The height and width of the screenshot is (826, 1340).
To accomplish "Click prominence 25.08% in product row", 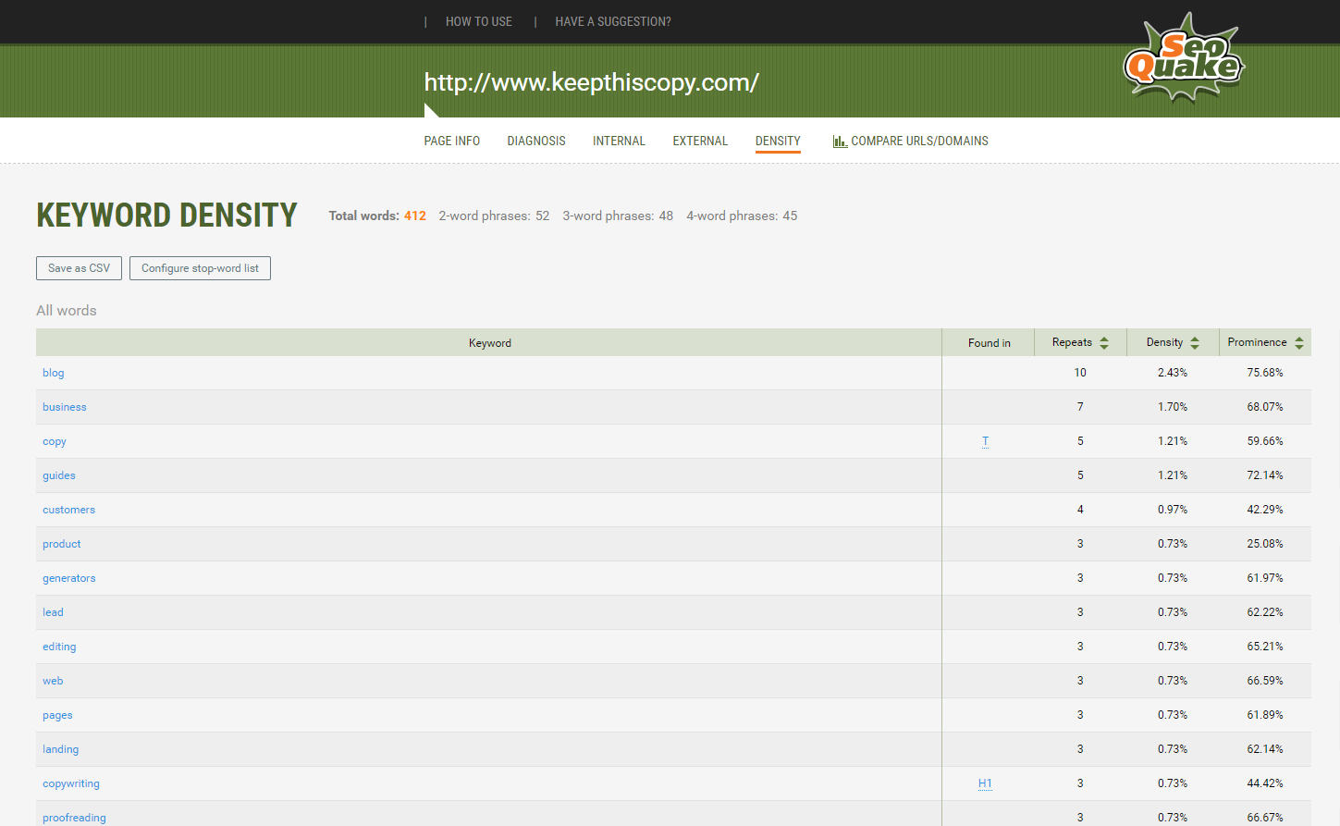I will tap(1265, 544).
